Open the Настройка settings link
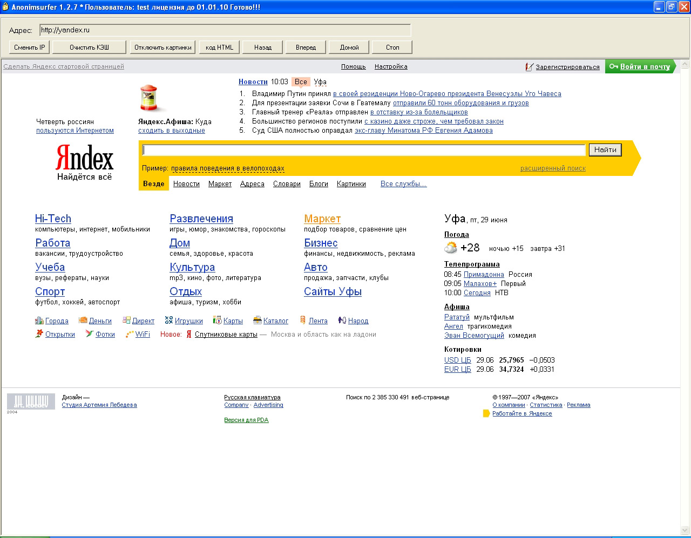The height and width of the screenshot is (538, 691). point(391,66)
